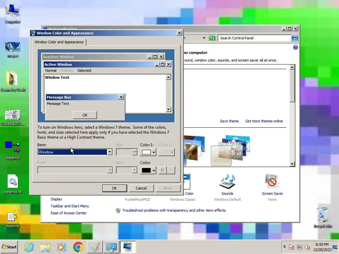Launch Google Chrome from the taskbar
Screen dimensions: 339x254
78,247
